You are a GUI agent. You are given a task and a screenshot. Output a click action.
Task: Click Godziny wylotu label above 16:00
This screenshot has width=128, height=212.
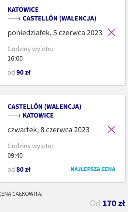(x=30, y=49)
